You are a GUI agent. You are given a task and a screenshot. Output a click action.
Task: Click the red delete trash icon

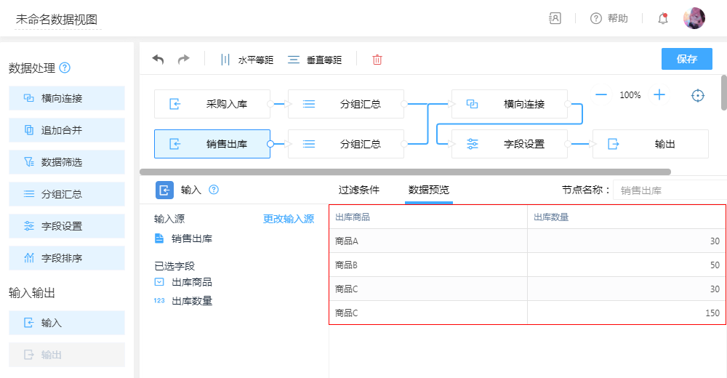[377, 60]
